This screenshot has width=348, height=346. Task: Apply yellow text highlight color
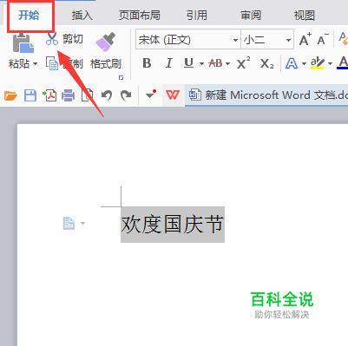coord(318,63)
